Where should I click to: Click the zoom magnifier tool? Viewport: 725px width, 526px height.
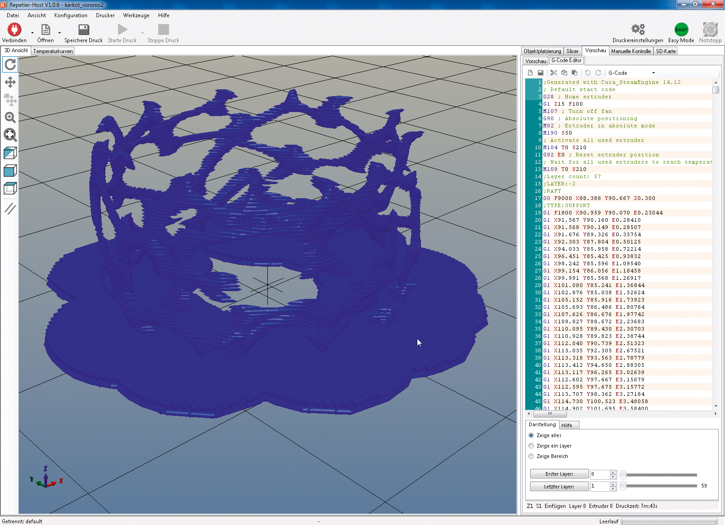pos(10,117)
